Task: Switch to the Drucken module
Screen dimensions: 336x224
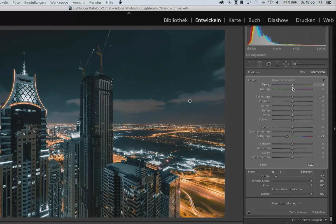Action: pos(305,20)
